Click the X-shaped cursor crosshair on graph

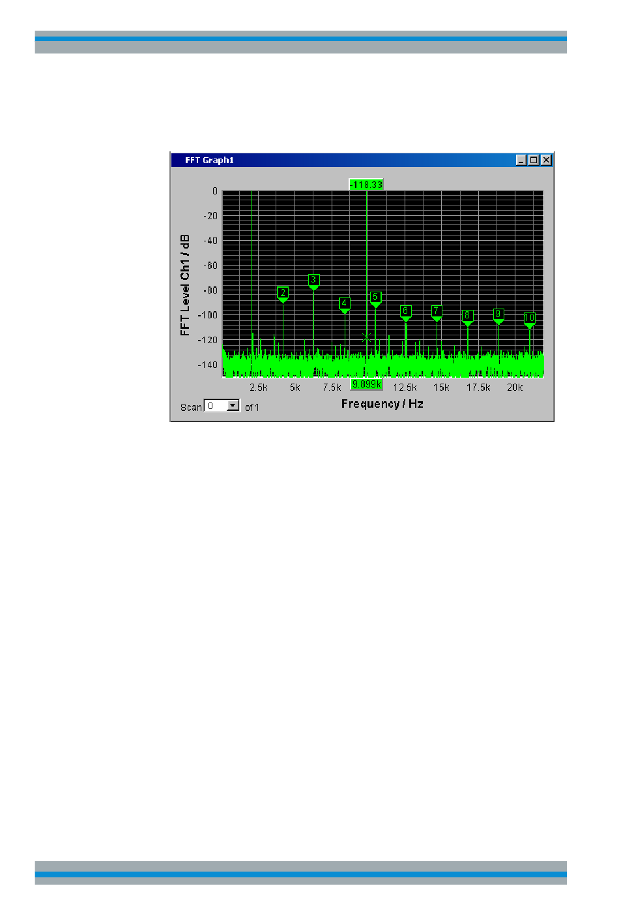tap(366, 337)
